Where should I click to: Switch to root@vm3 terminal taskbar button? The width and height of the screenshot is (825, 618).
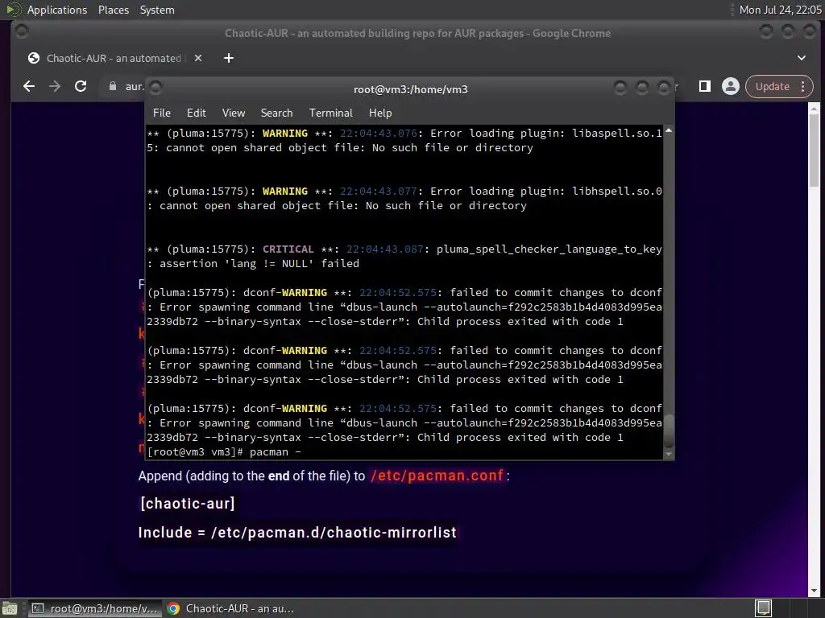click(x=95, y=608)
